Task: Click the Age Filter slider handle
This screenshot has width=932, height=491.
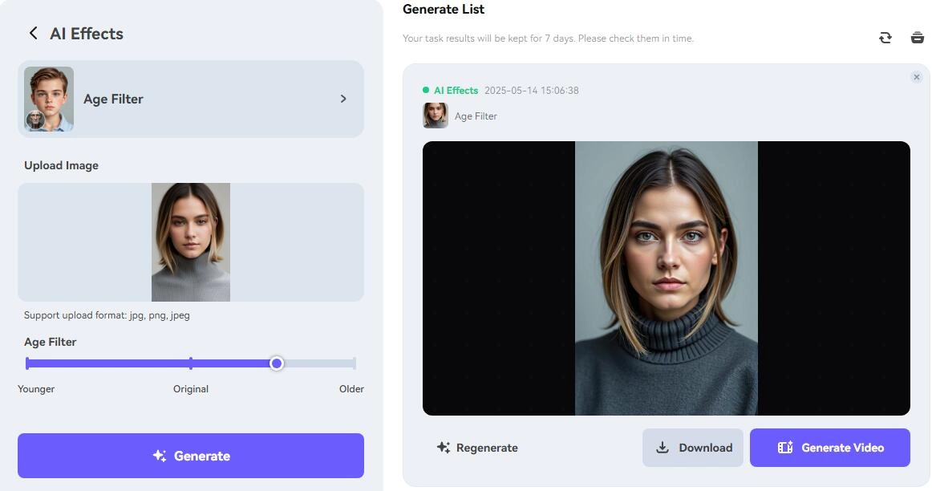Action: tap(277, 363)
